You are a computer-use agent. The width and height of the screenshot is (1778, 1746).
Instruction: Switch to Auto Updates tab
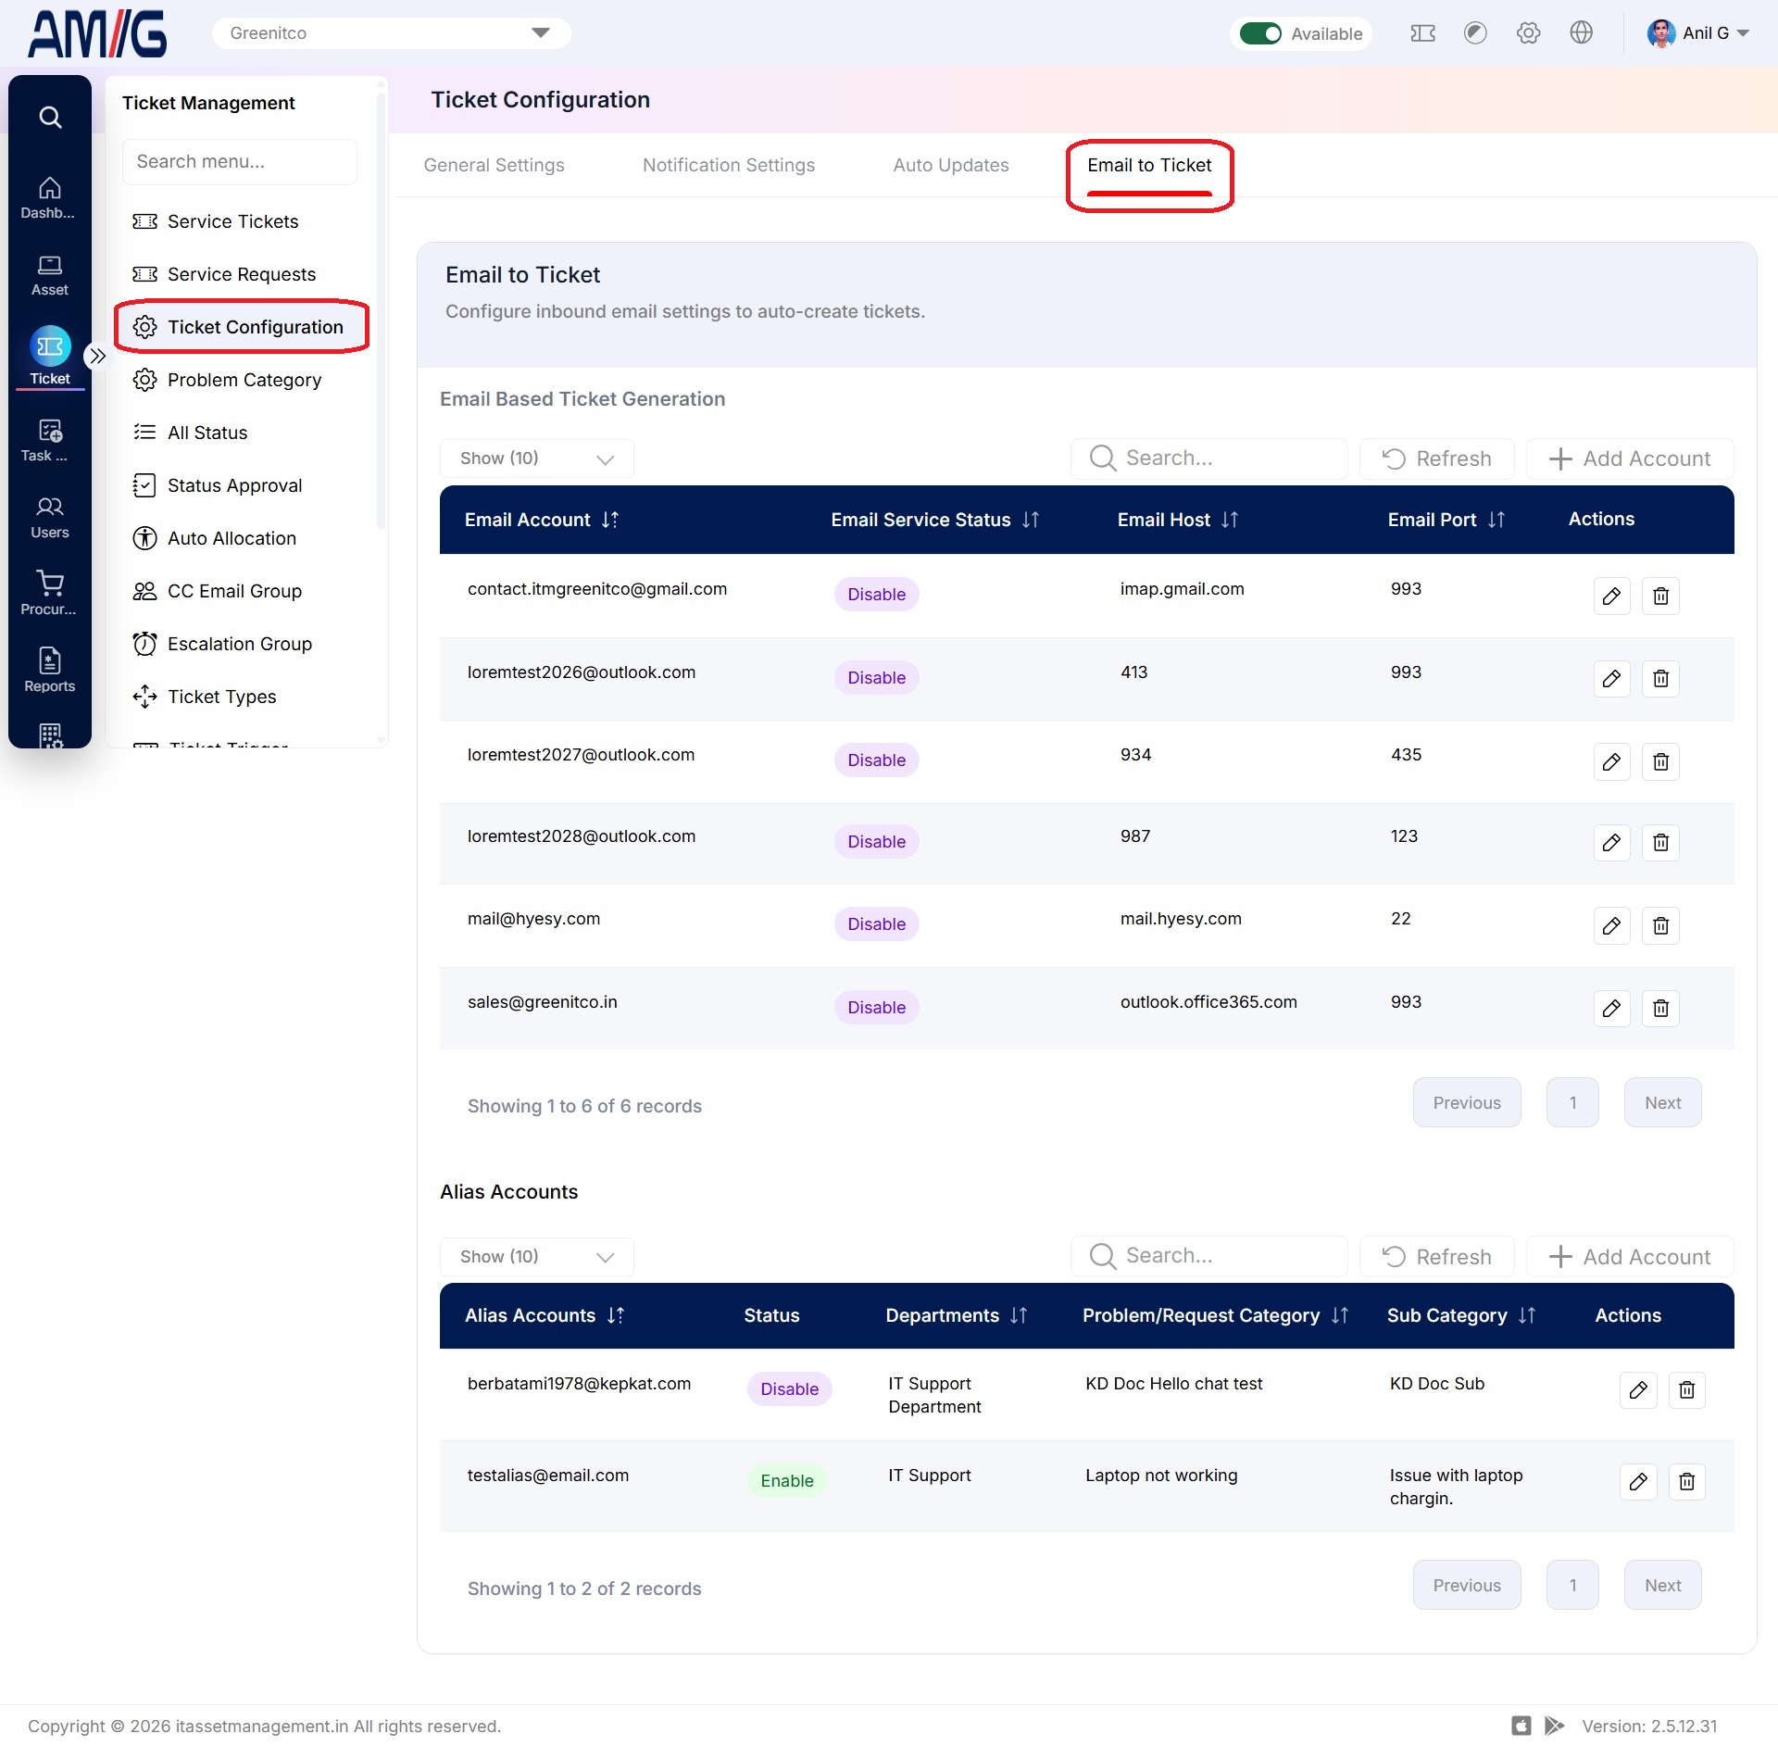951,165
